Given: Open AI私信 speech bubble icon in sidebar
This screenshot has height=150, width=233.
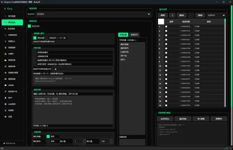Looking at the screenshot, I should [x=6, y=85].
